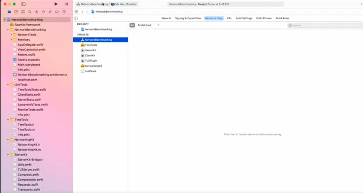
Task: Open the Find navigator magnifier icon
Action: pos(30,12)
